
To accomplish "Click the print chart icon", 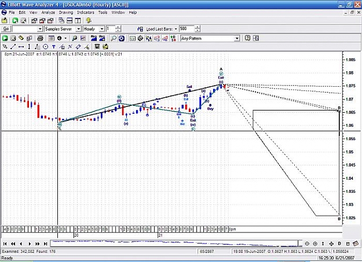I will point(40,38).
